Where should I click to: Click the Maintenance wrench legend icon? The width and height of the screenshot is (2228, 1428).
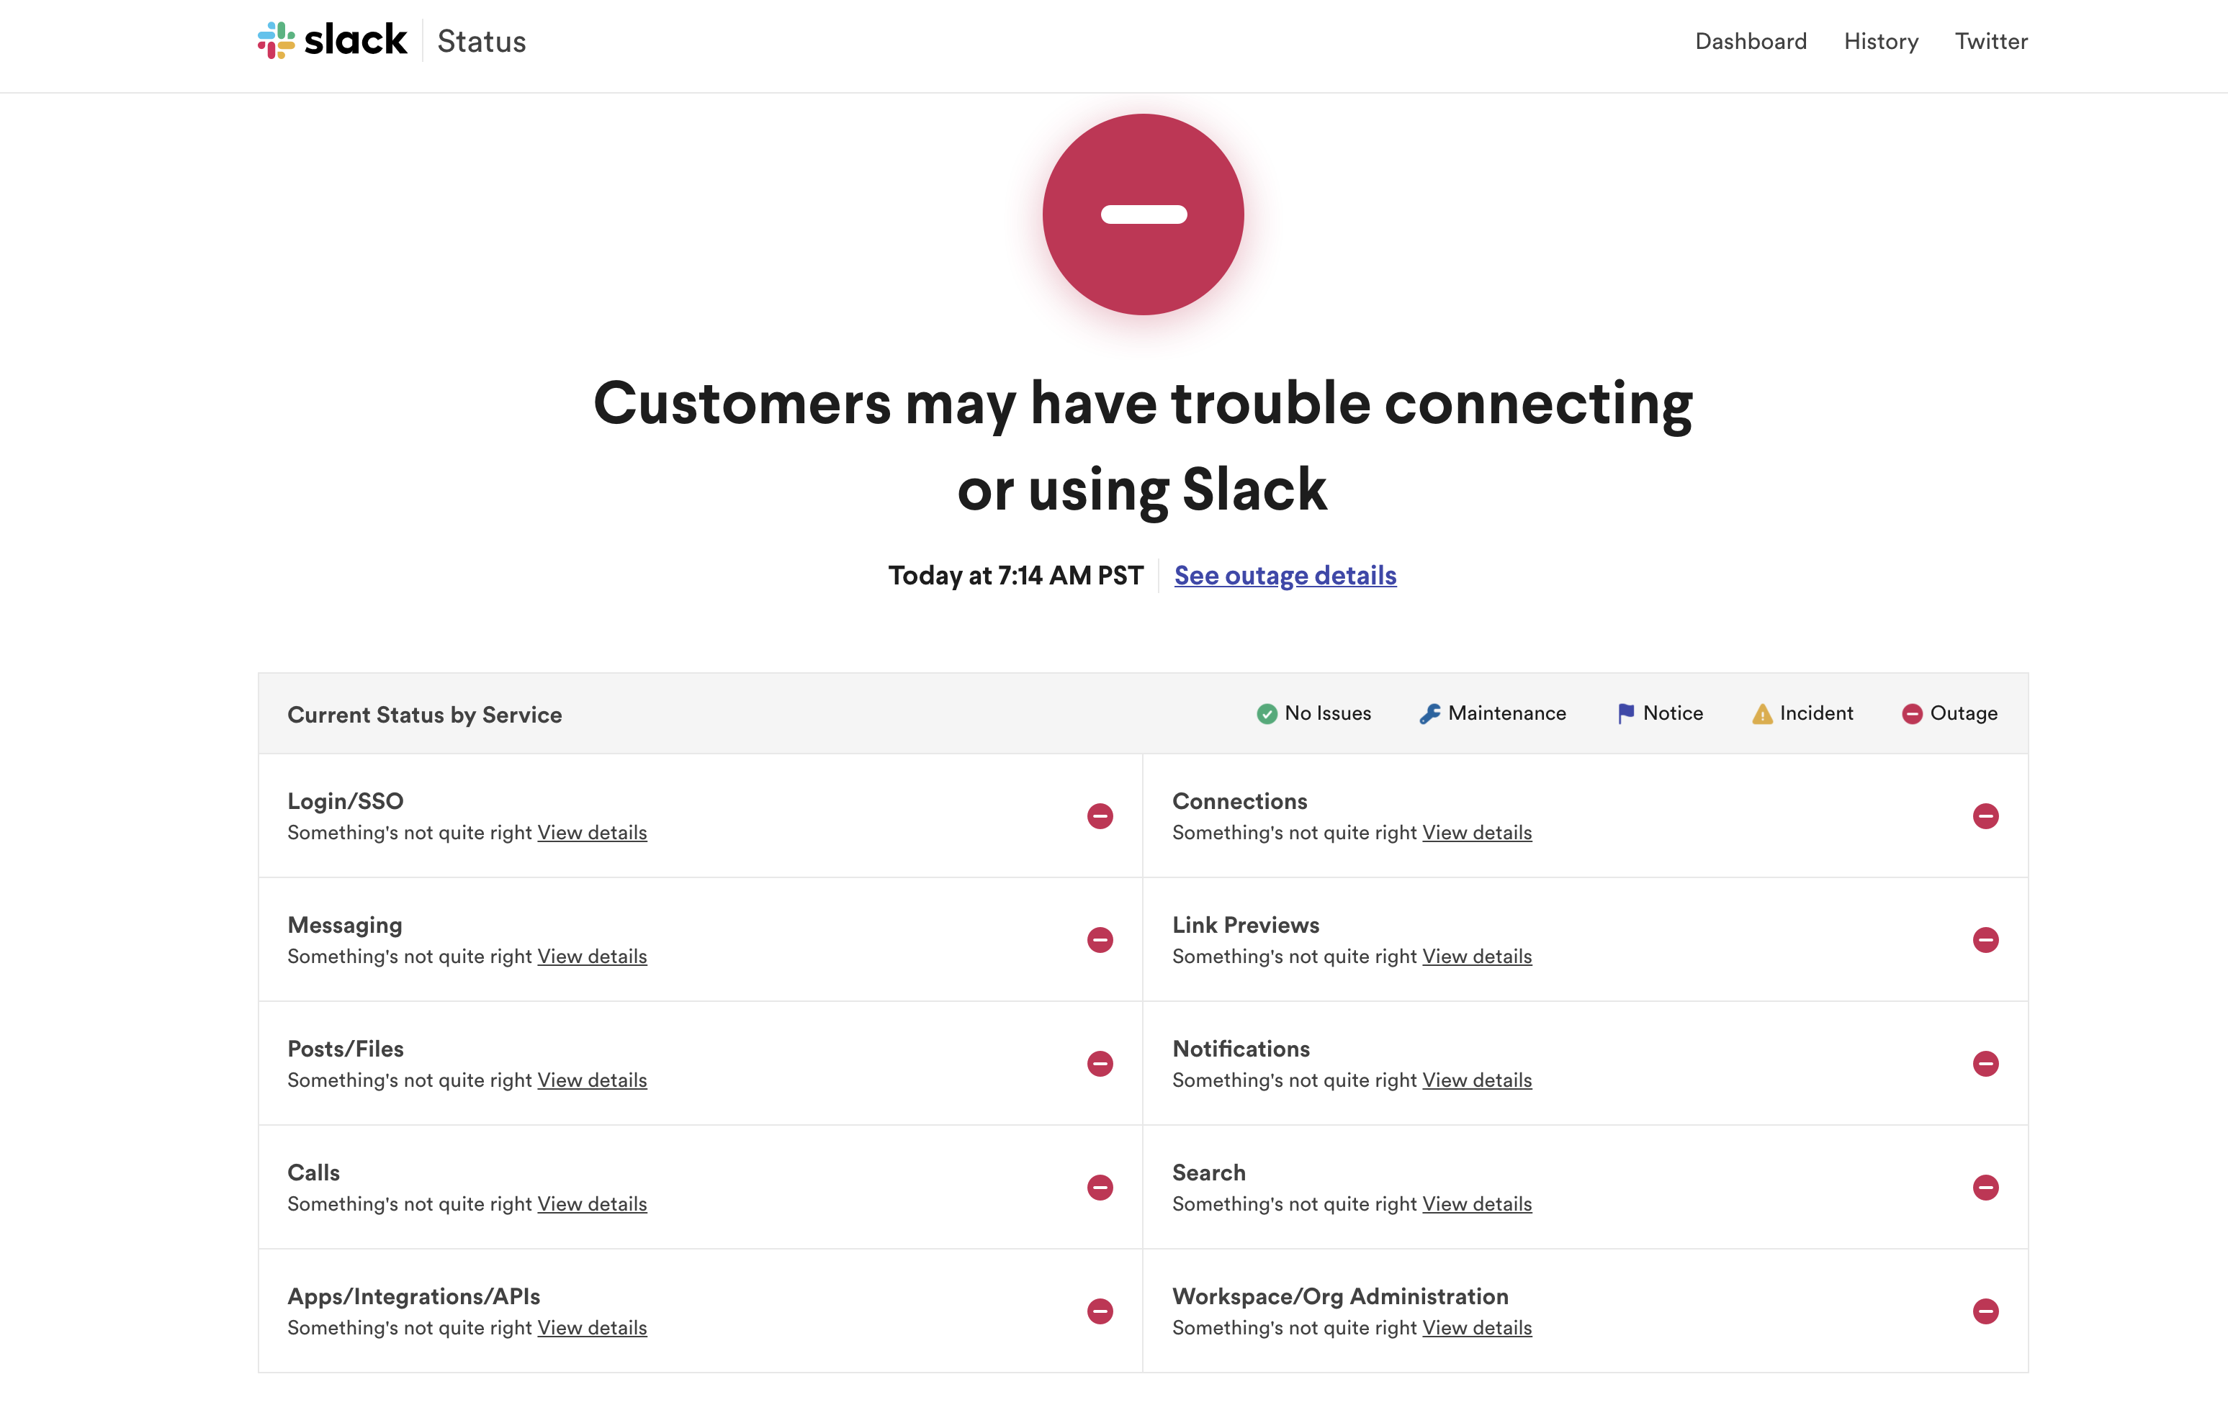[1429, 713]
